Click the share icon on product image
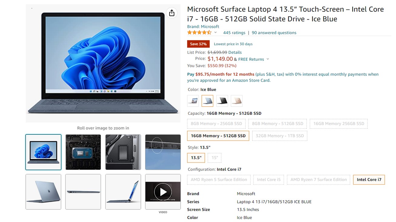Viewport: 396px width, 222px height. coord(172,13)
